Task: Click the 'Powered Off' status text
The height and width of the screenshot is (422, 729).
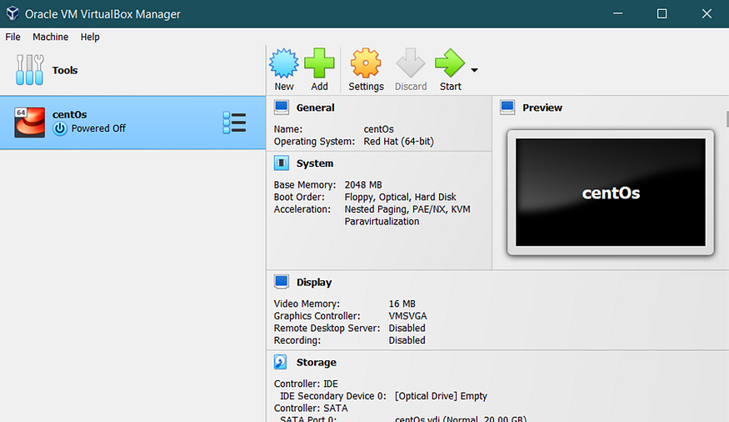Action: 98,128
